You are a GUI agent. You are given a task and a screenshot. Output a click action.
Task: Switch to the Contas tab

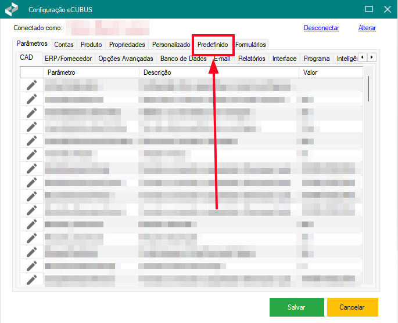(64, 45)
